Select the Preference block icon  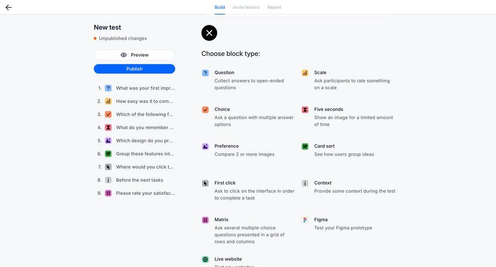(205, 147)
